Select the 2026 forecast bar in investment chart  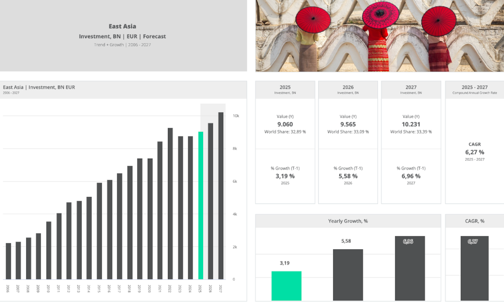coord(211,201)
